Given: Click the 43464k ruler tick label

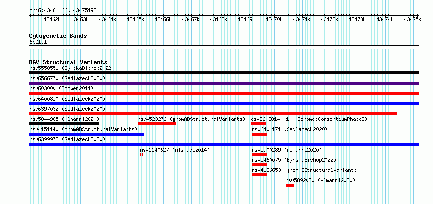Looking at the screenshot, I should coord(108,19).
